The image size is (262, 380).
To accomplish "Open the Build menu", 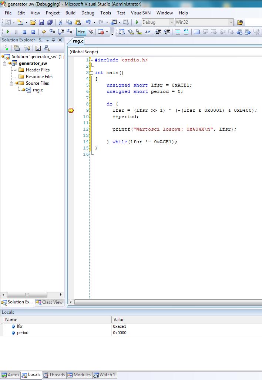I will pos(70,13).
